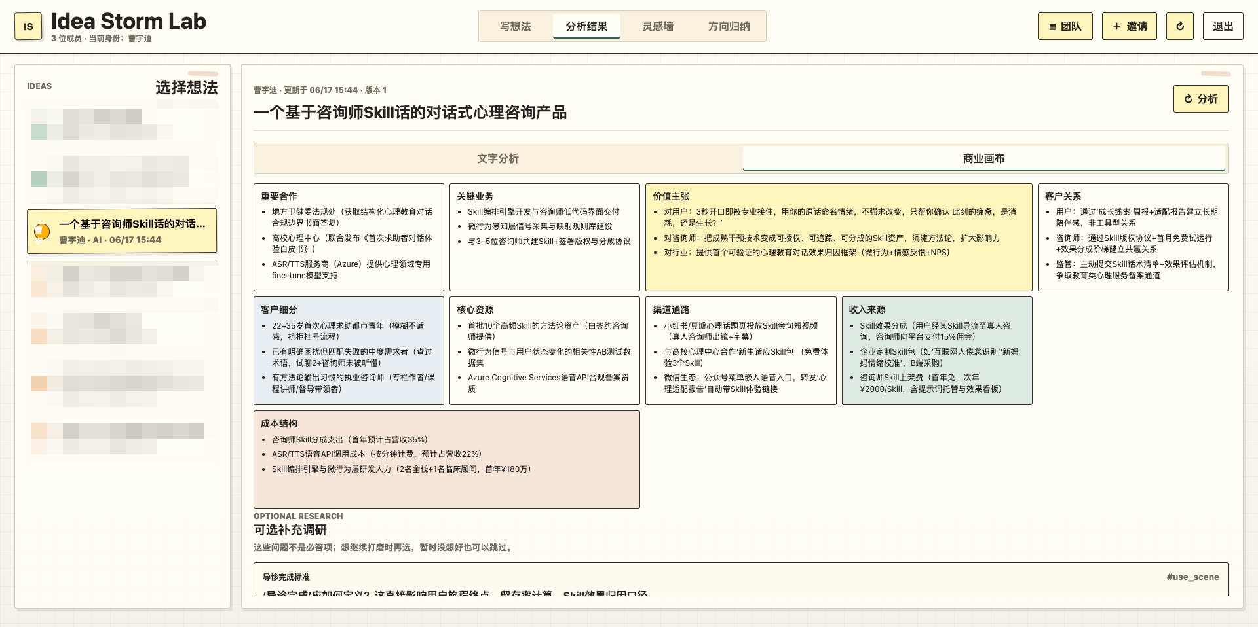Click bullet 咨询师Skill上架费
Image resolution: width=1258 pixels, height=627 pixels.
click(x=931, y=383)
